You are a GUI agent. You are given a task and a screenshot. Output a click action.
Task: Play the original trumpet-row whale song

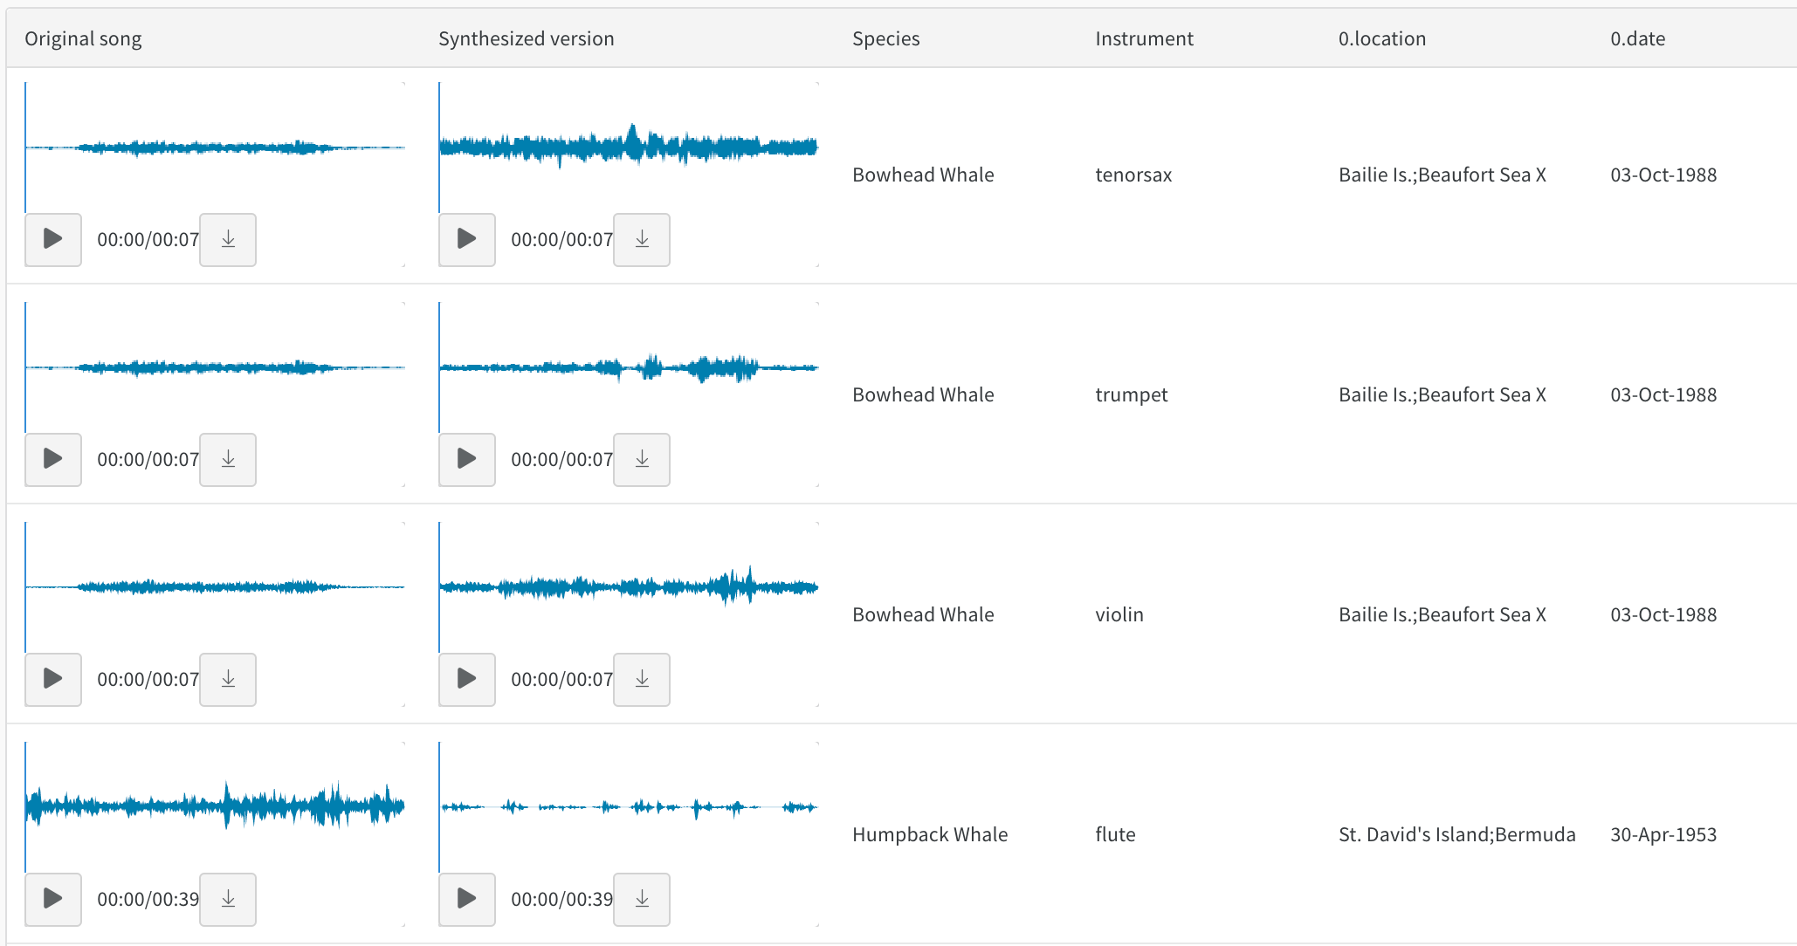(x=52, y=460)
